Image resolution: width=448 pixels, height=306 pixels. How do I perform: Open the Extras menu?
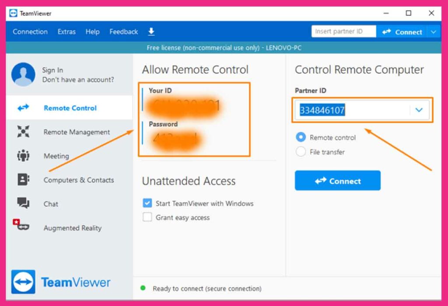(x=66, y=31)
